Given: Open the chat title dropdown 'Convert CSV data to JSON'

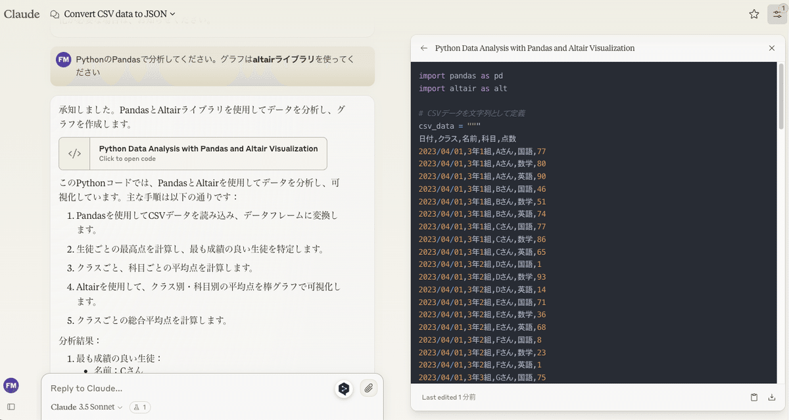Looking at the screenshot, I should pos(120,14).
